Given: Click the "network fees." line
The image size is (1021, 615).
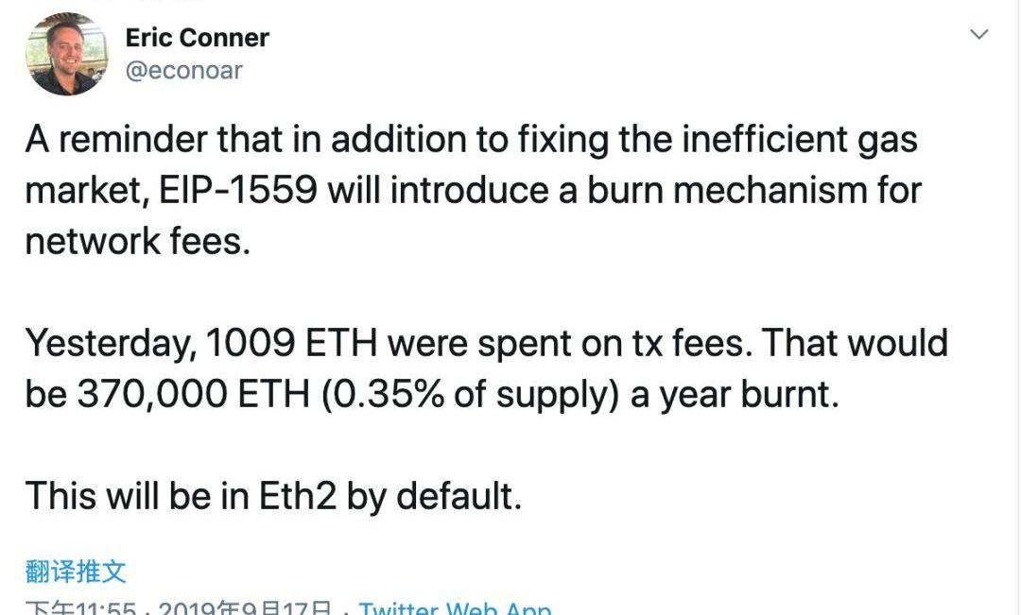Looking at the screenshot, I should 138,242.
